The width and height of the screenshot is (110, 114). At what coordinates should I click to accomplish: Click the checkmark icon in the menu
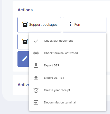tap(36, 41)
